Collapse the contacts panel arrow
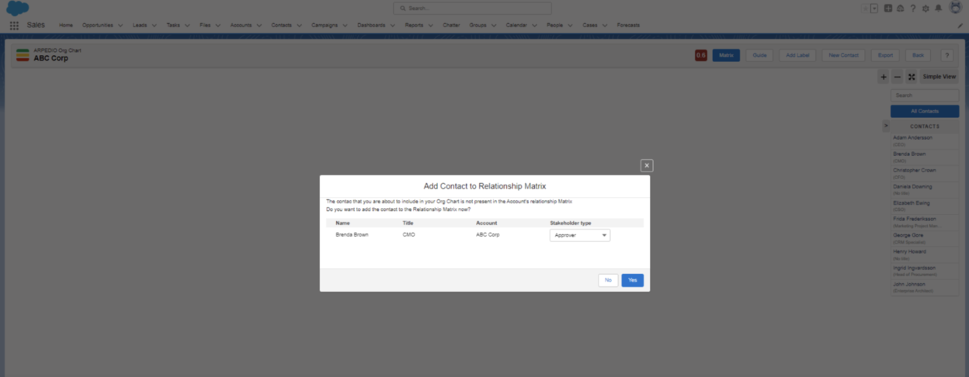The height and width of the screenshot is (377, 969). (886, 126)
